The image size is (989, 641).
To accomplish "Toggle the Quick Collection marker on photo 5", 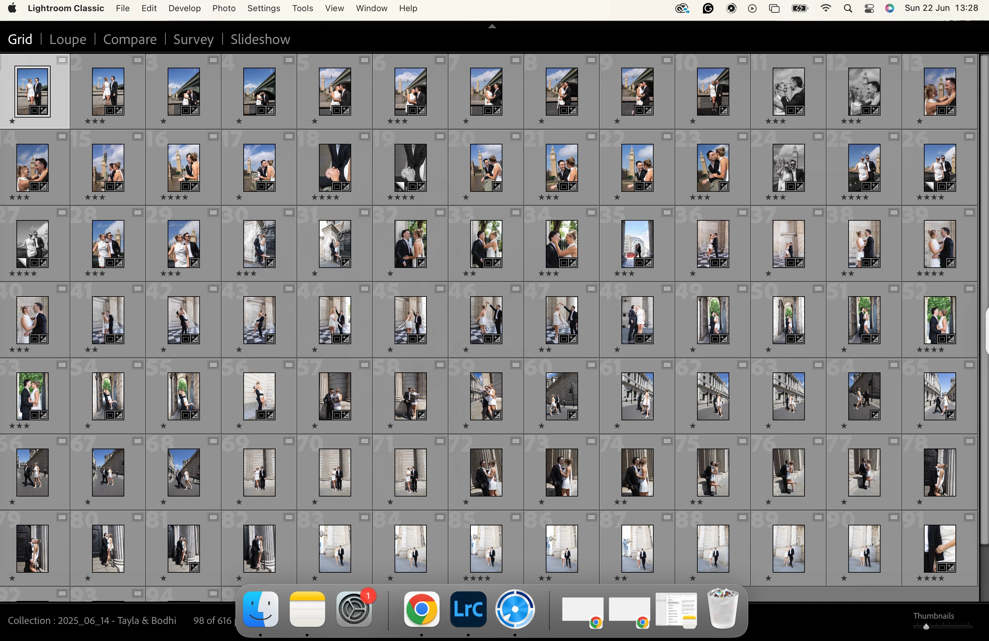I will pyautogui.click(x=364, y=60).
